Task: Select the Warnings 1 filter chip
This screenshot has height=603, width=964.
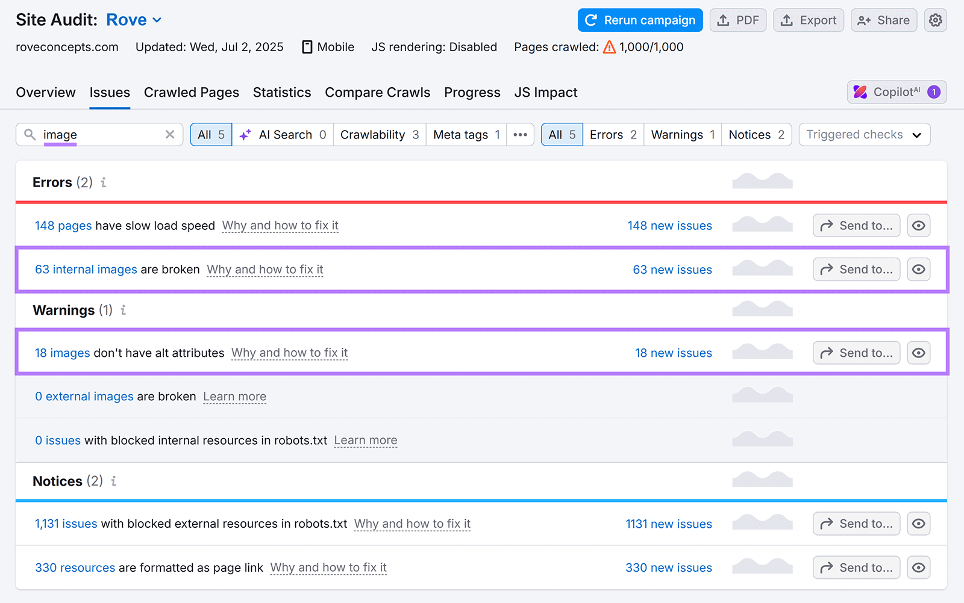Action: (x=681, y=134)
